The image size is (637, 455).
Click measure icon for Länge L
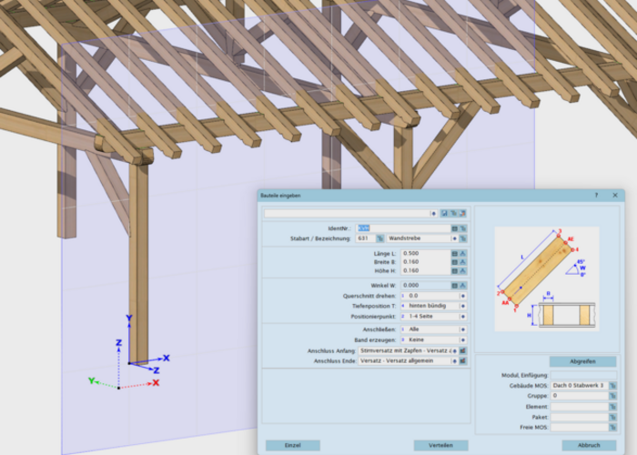[x=462, y=254]
